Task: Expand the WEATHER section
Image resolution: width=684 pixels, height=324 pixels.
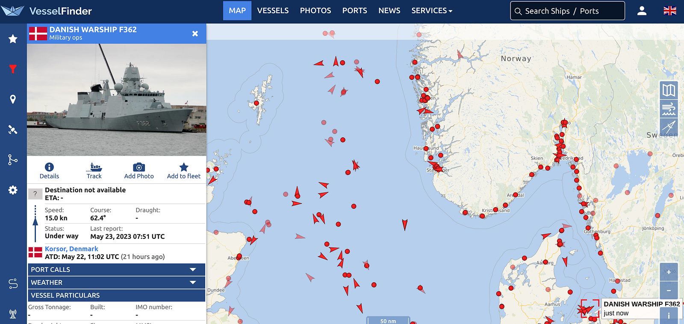Action: 116,283
